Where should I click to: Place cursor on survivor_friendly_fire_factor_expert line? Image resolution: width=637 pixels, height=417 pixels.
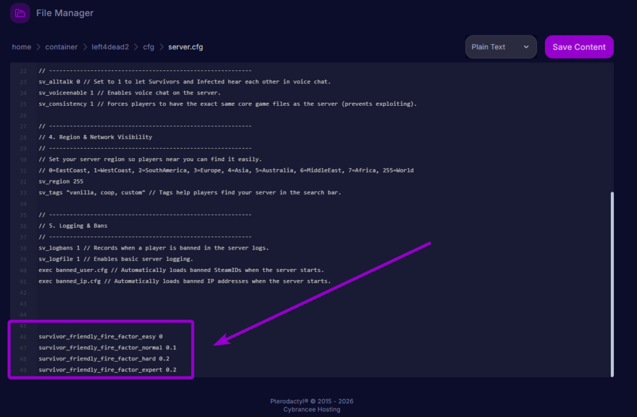107,370
